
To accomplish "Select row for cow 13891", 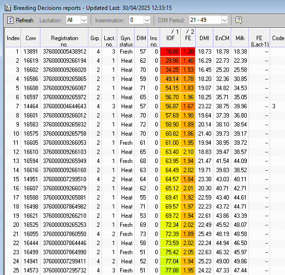I will click(142, 52).
